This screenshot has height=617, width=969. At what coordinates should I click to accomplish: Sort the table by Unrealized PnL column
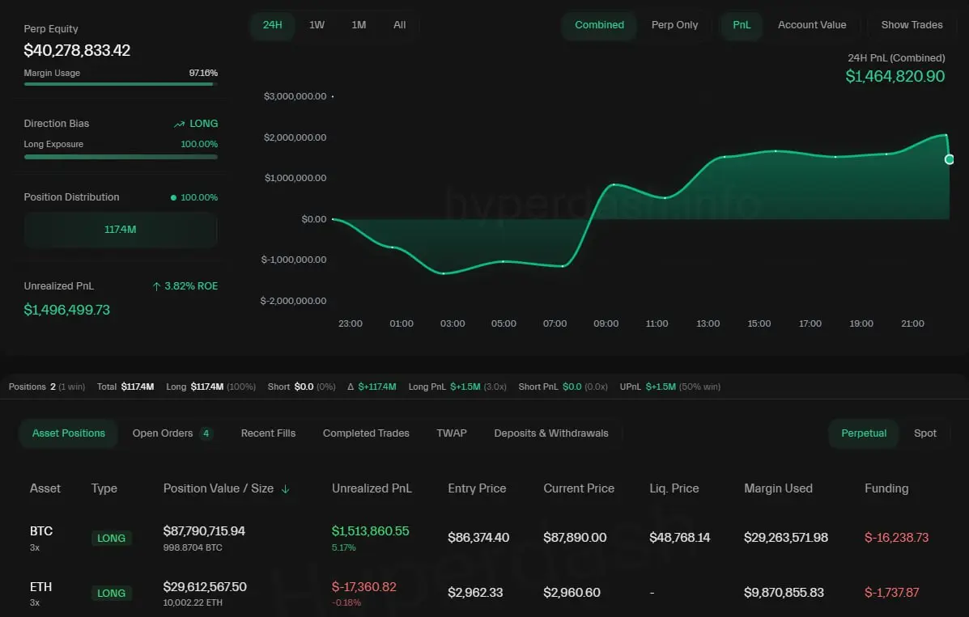click(372, 488)
